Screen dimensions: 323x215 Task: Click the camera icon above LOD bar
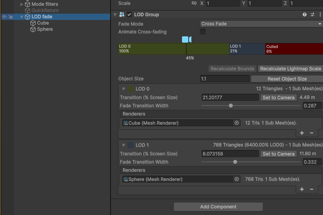click(x=186, y=39)
